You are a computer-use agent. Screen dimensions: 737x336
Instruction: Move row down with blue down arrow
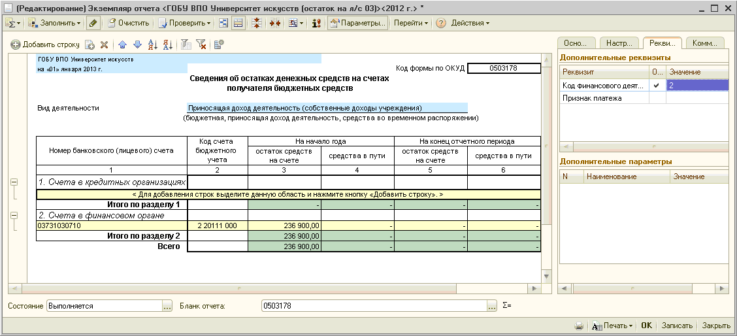pos(137,44)
